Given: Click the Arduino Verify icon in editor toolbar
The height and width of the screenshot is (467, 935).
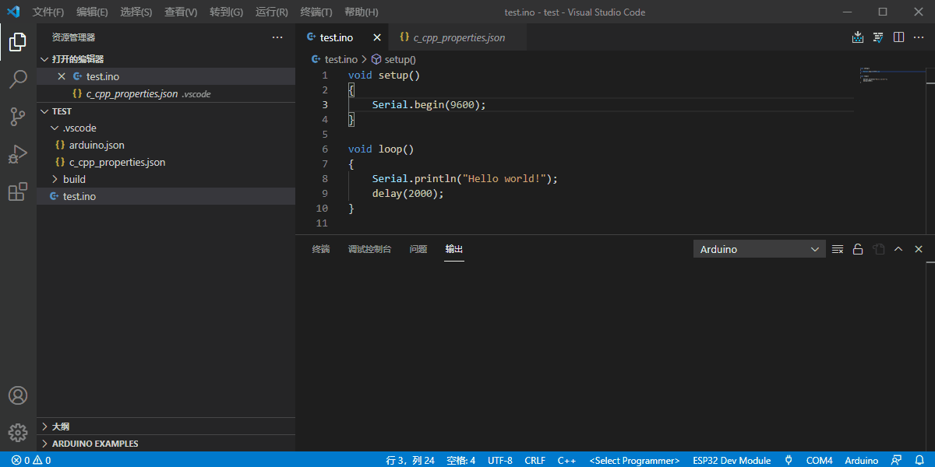Looking at the screenshot, I should point(878,37).
